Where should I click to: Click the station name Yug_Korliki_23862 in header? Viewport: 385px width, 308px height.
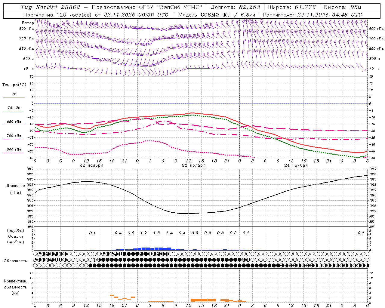[50, 7]
